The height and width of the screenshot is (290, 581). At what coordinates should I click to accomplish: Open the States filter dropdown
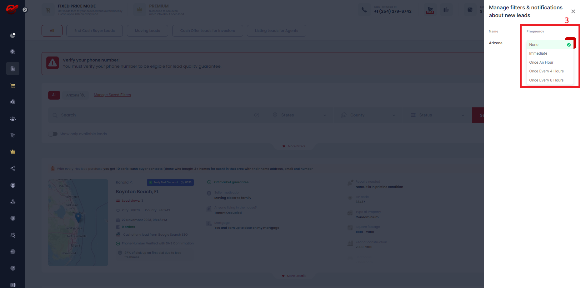pyautogui.click(x=299, y=115)
